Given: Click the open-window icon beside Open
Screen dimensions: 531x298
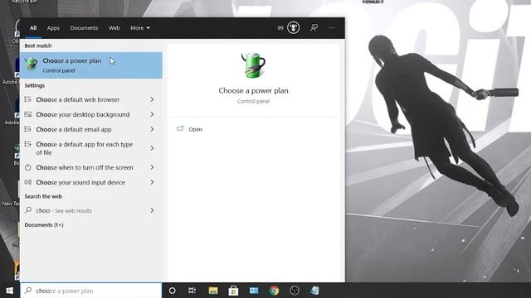Looking at the screenshot, I should pos(180,129).
